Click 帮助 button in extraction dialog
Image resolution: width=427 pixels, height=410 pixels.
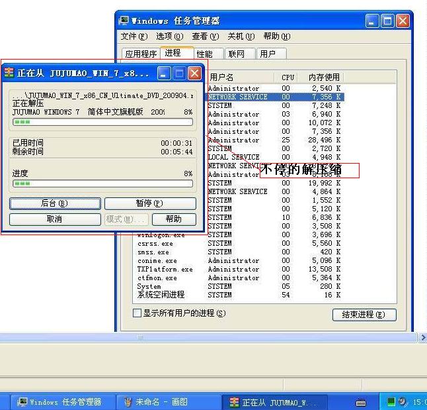(x=174, y=219)
